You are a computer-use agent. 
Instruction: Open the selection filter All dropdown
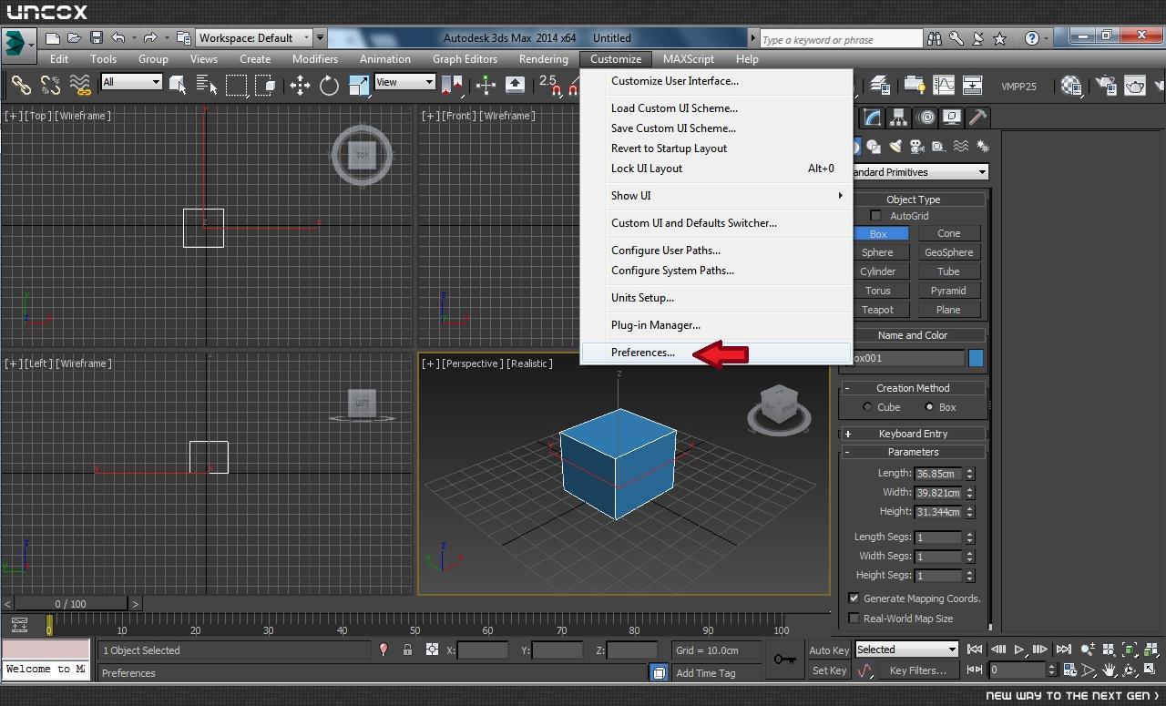(x=132, y=82)
